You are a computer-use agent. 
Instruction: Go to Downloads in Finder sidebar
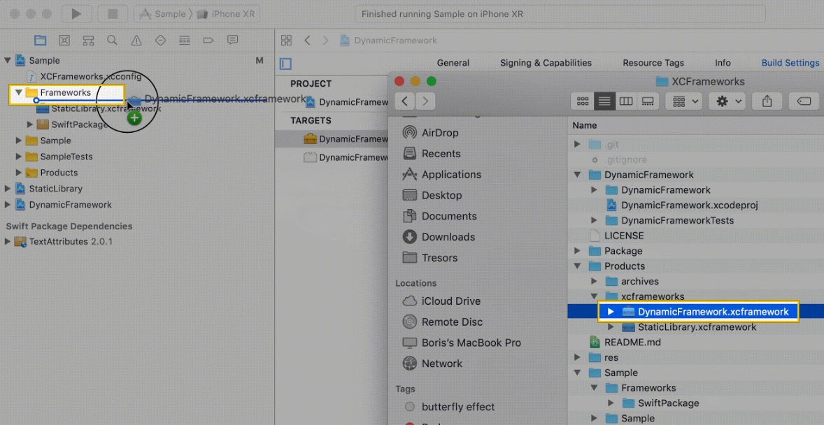(x=448, y=237)
